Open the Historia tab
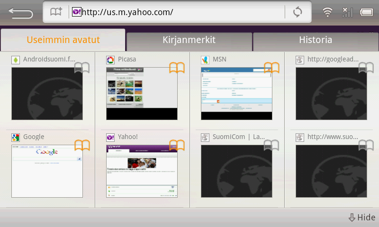This screenshot has width=379, height=227. tap(316, 40)
